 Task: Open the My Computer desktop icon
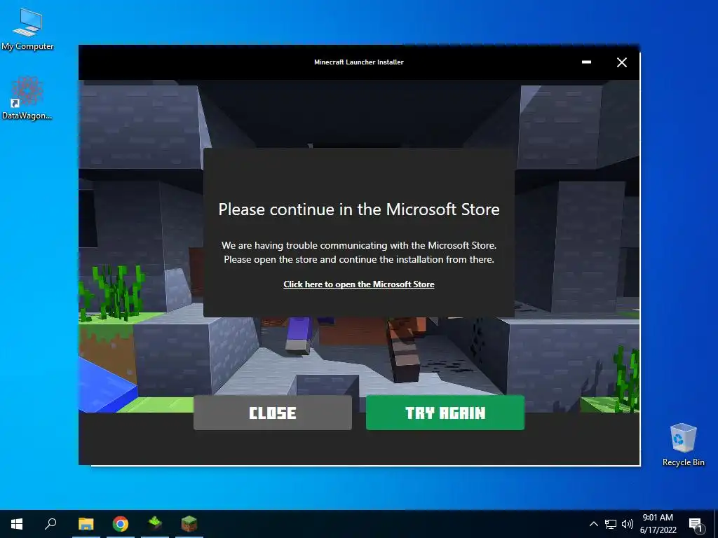click(27, 29)
